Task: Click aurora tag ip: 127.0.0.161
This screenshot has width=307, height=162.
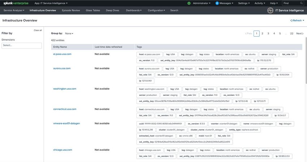Action: (x=145, y=81)
